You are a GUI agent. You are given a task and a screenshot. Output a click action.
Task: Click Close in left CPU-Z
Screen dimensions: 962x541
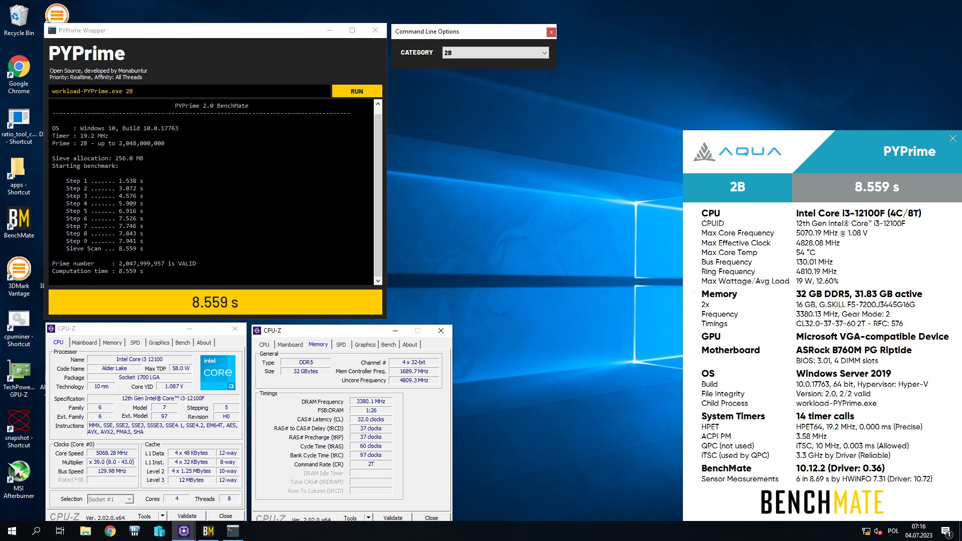pos(225,516)
